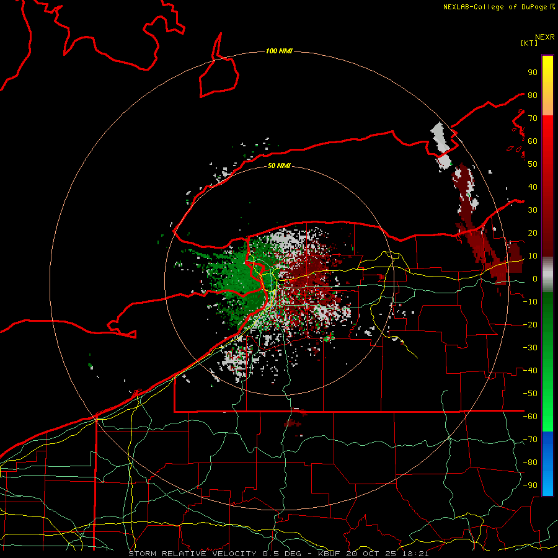Click the NEXR label above the color scale
Image resolution: width=558 pixels, height=558 pixels.
click(545, 37)
